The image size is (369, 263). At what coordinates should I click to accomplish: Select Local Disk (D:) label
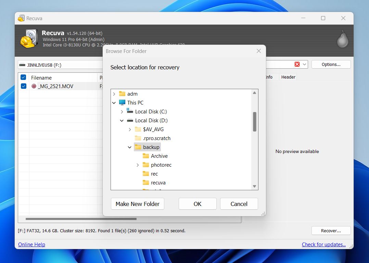(151, 121)
